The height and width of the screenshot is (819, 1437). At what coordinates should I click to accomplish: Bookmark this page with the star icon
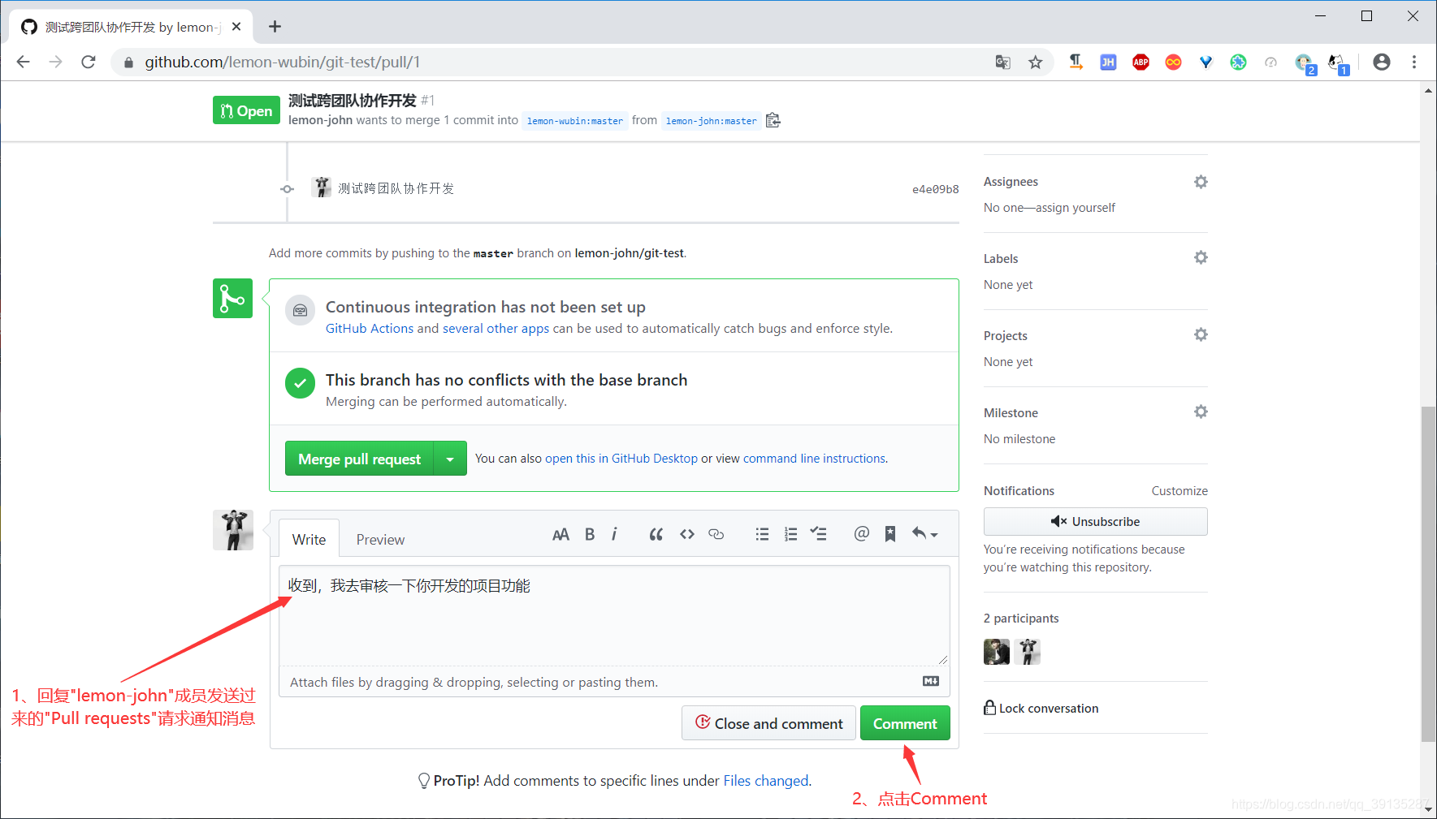(1035, 62)
